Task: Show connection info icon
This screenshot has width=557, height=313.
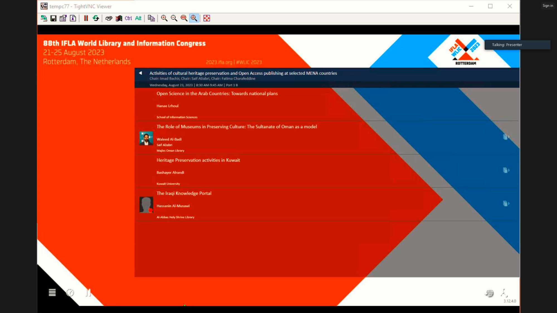Action: (x=73, y=18)
